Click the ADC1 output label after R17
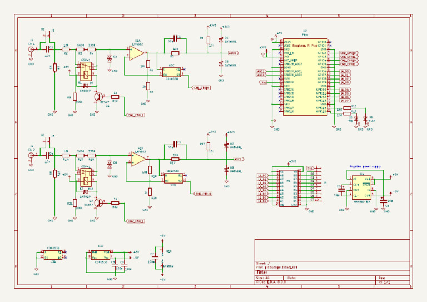The image size is (427, 302). [239, 159]
